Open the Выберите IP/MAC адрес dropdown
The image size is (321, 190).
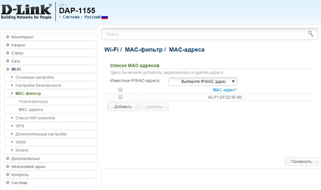(202, 82)
